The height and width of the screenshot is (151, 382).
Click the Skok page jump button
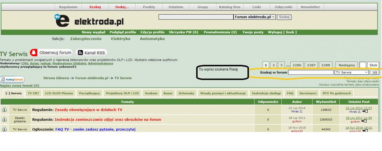click(x=373, y=65)
